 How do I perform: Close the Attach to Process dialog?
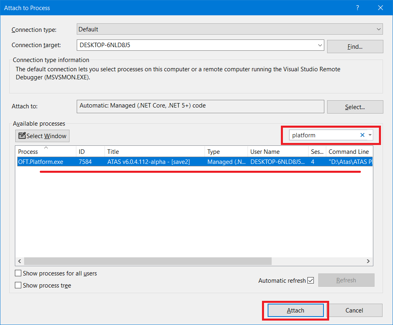(381, 8)
